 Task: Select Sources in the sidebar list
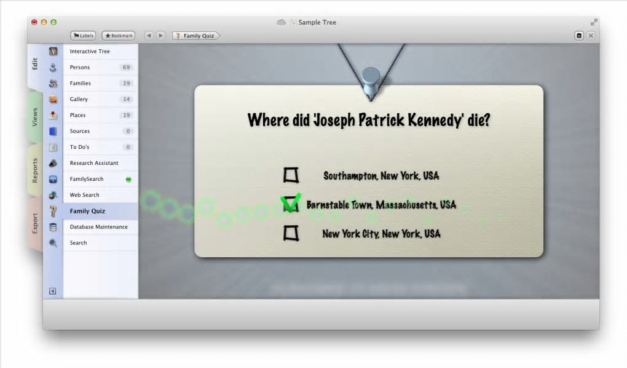pyautogui.click(x=100, y=131)
